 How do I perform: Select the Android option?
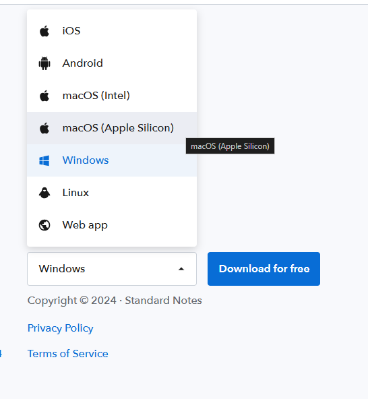(x=112, y=63)
